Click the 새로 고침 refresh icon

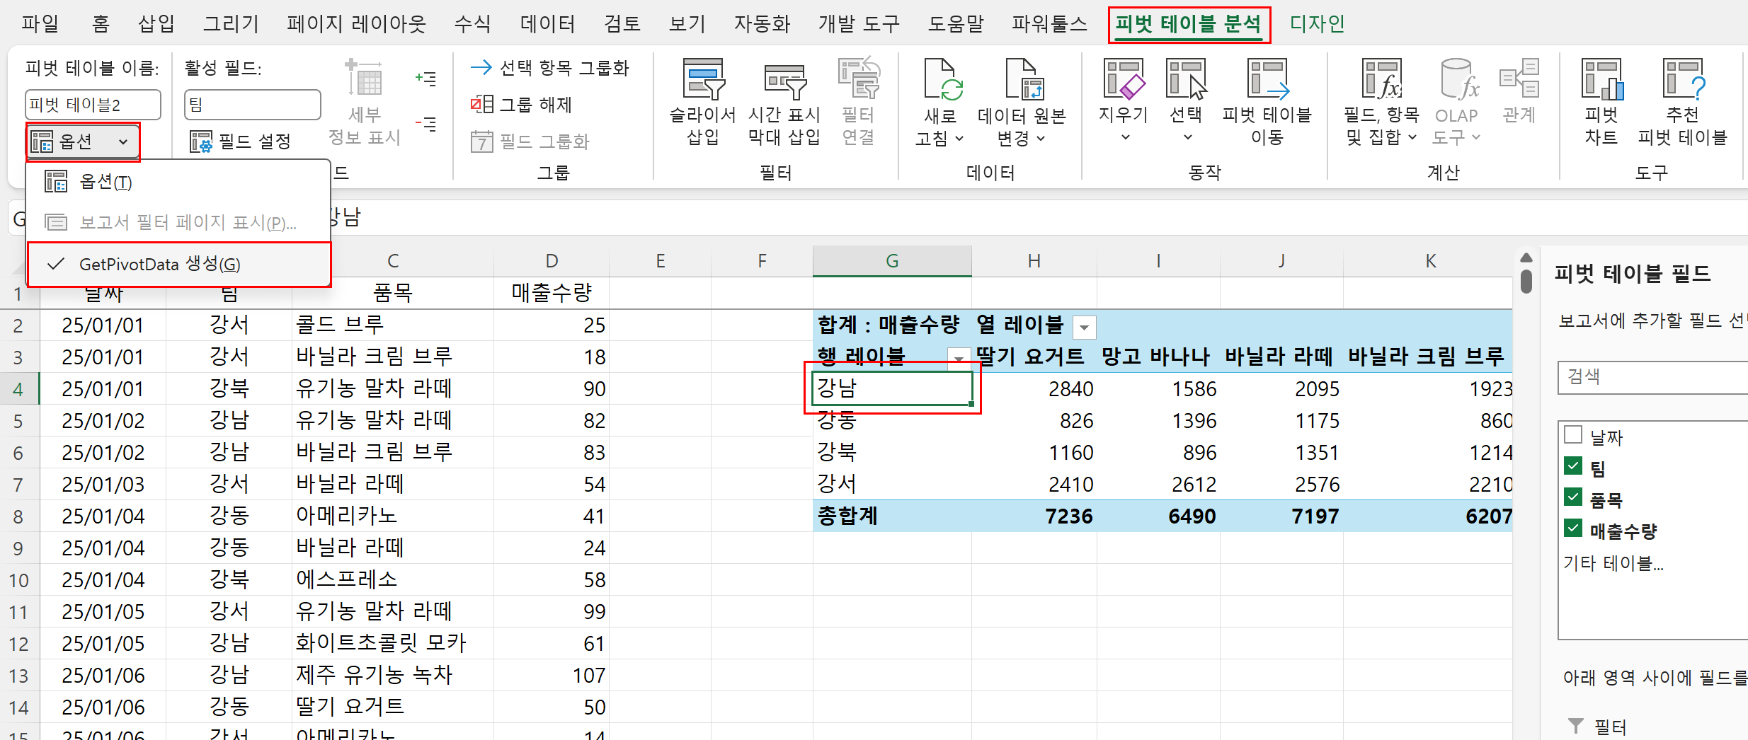942,79
